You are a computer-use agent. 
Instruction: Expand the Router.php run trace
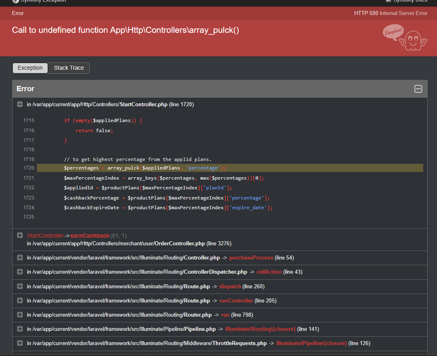click(19, 315)
